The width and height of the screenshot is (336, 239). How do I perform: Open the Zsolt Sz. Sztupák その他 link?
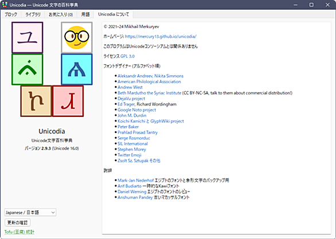point(139,160)
